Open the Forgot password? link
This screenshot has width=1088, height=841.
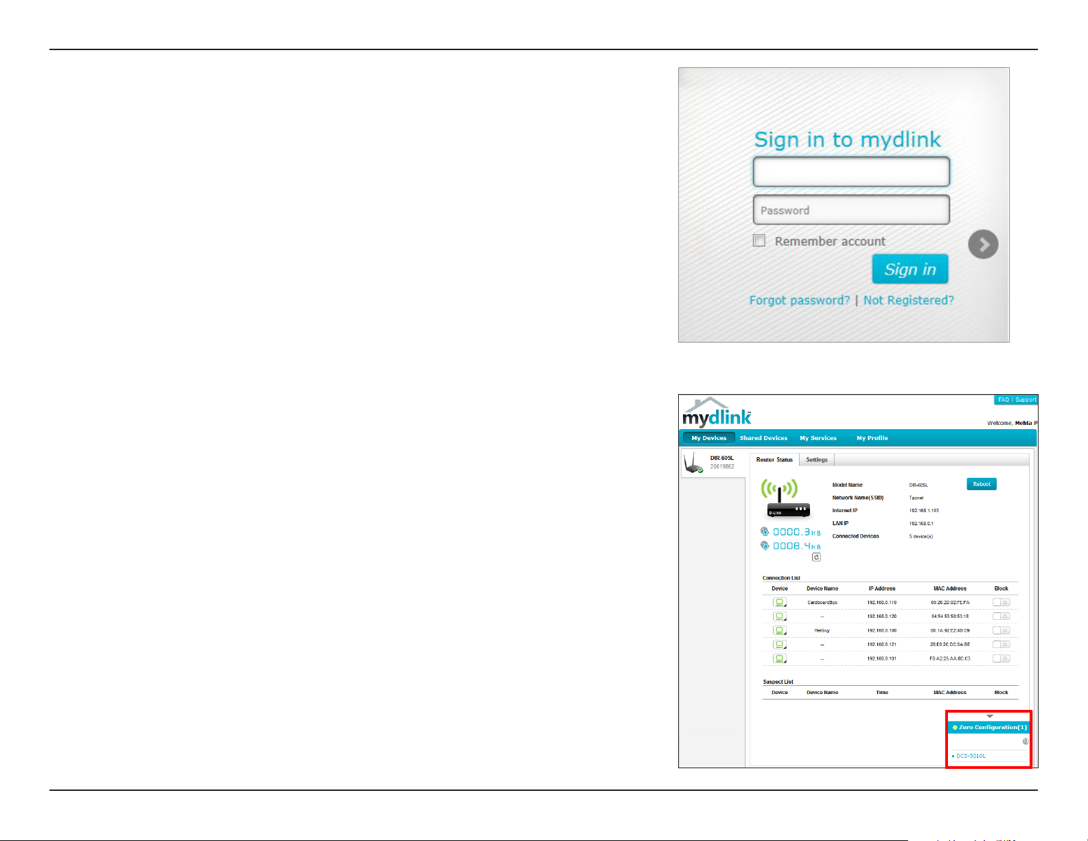click(800, 300)
